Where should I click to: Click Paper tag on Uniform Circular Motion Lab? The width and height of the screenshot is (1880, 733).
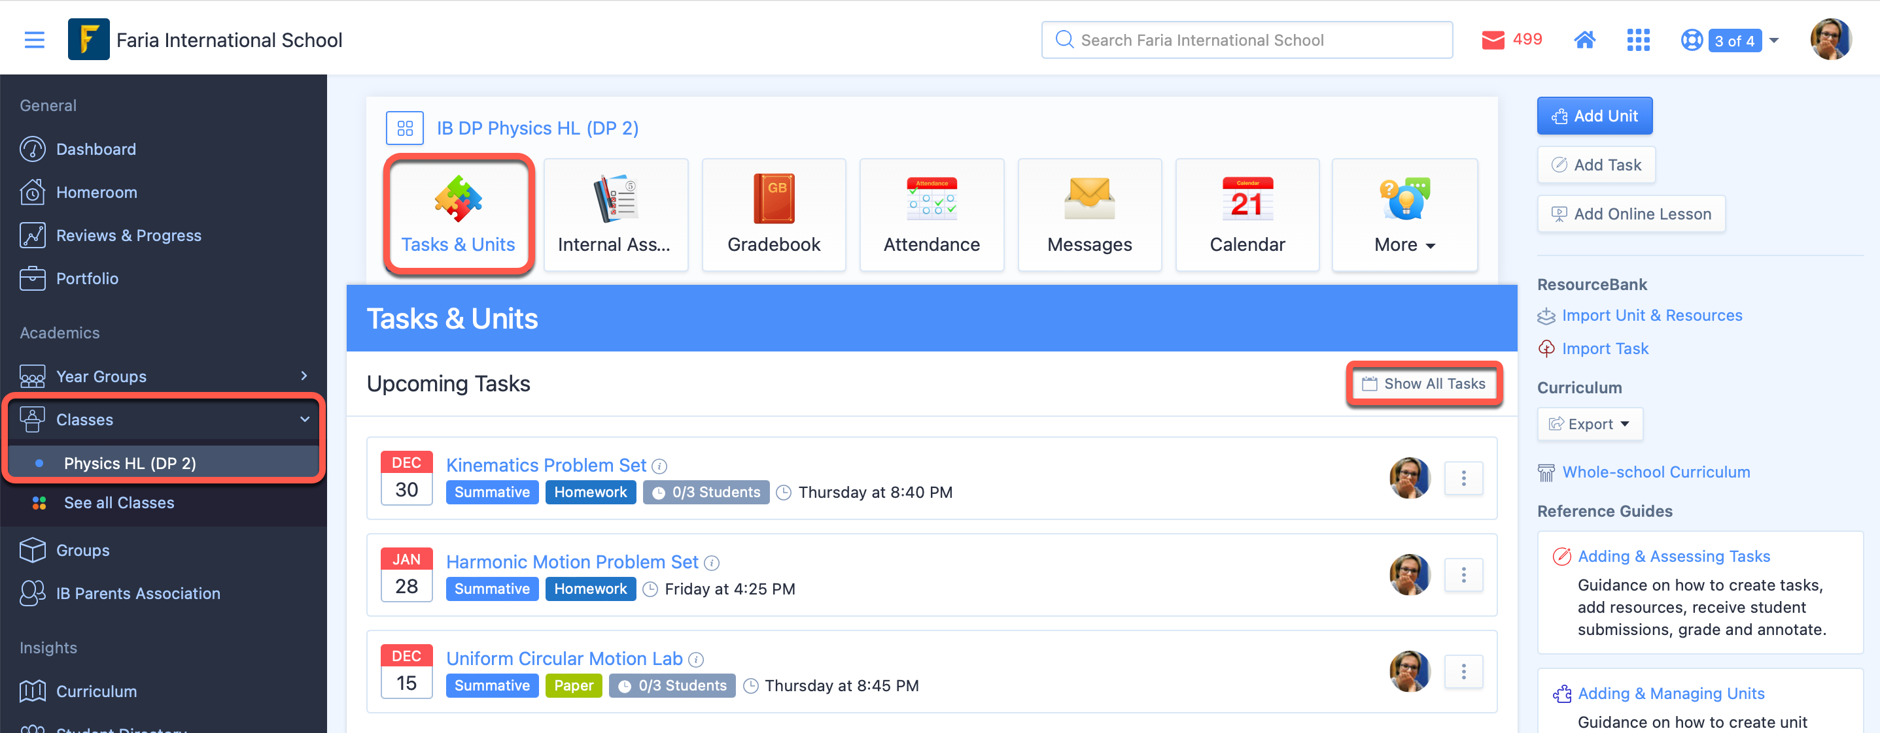(573, 685)
